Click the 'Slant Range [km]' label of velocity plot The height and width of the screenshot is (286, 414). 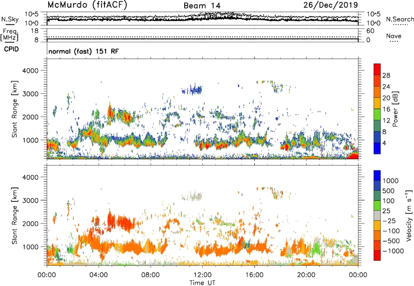[14, 216]
